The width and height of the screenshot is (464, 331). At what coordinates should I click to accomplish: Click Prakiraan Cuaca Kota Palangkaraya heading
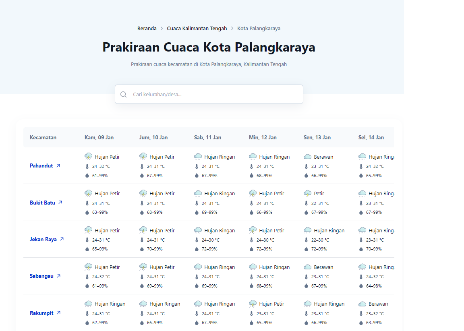point(209,47)
